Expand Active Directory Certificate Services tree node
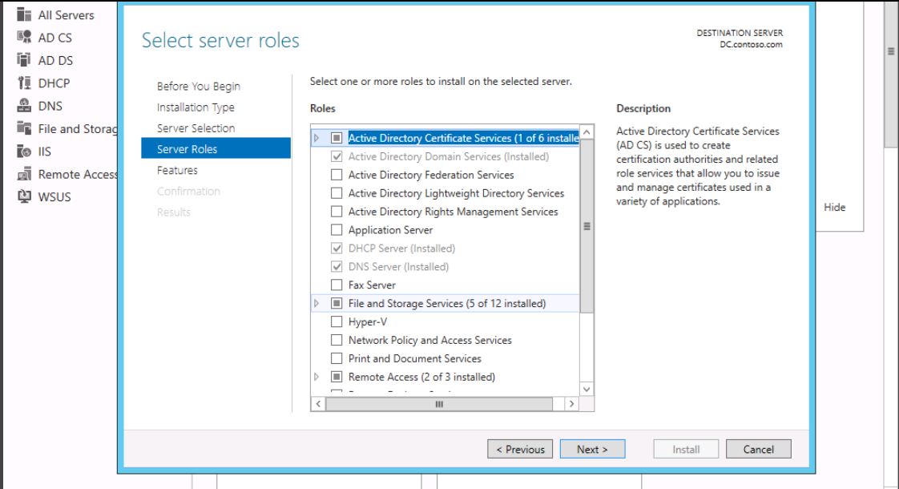The width and height of the screenshot is (899, 489). (x=316, y=139)
